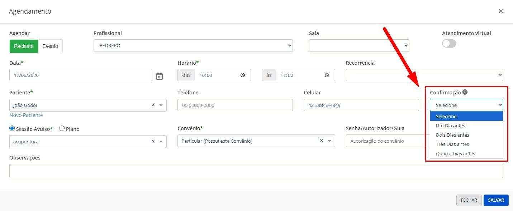Image resolution: width=513 pixels, height=211 pixels.
Task: Click the Data field showing 17/06/2026
Action: tap(81, 75)
